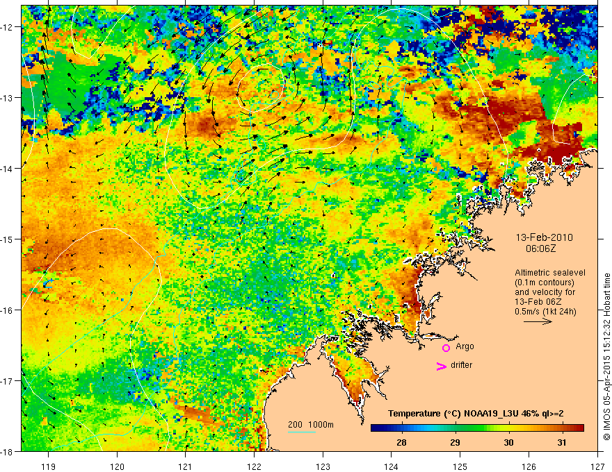
Task: Click latitude axis label -14
Action: click(7, 169)
